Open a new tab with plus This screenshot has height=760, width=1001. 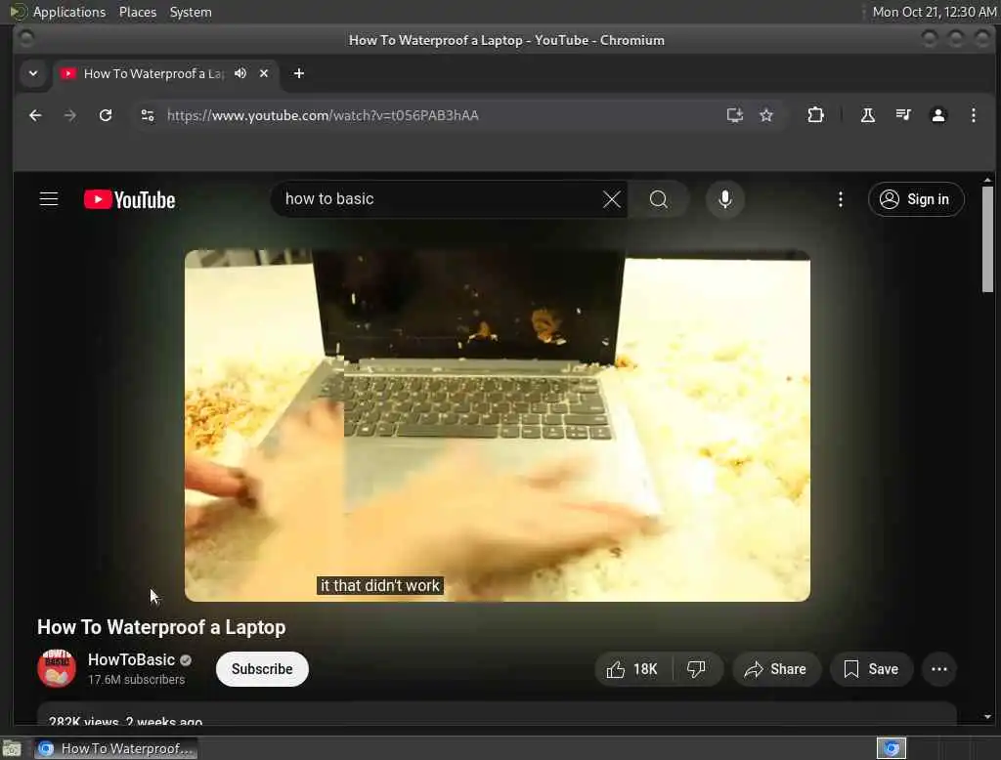(x=299, y=73)
